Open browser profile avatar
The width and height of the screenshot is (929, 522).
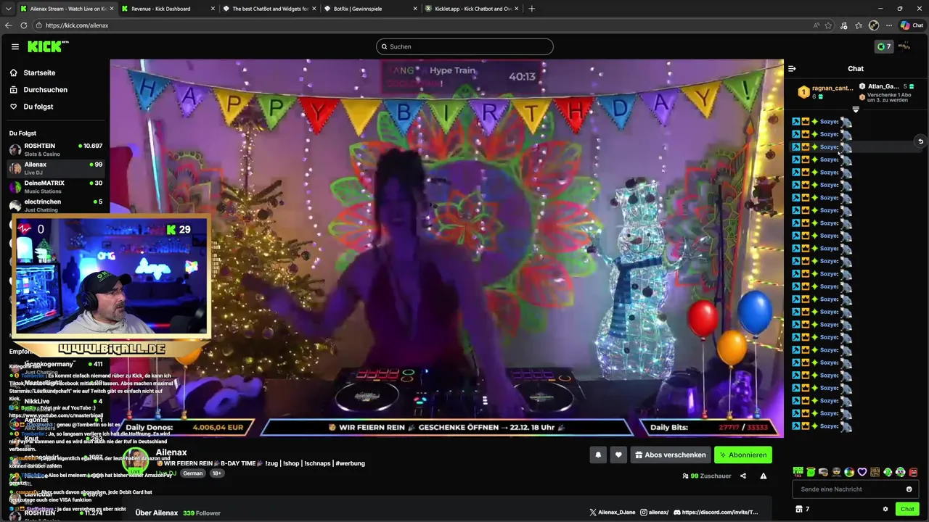[874, 25]
